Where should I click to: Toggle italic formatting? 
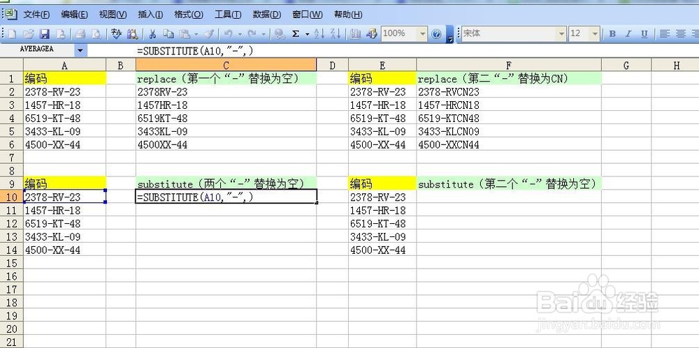628,33
